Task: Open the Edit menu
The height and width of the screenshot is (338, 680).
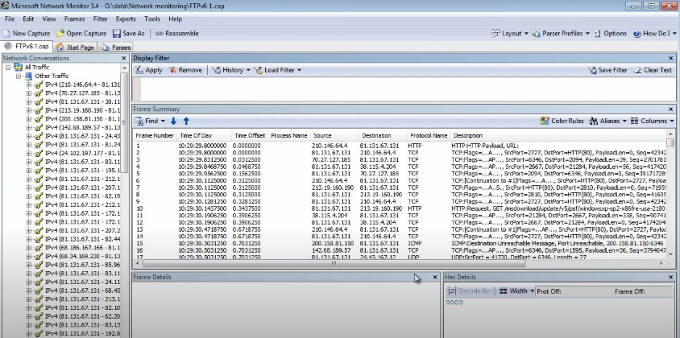Action: pos(28,19)
